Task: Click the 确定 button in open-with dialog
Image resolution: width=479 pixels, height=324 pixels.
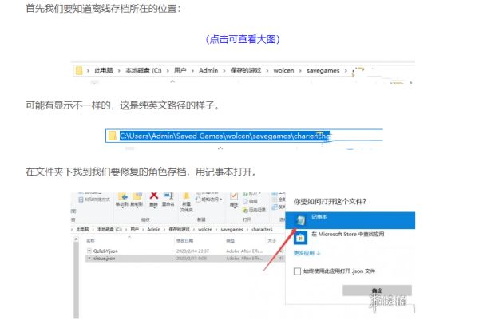Action: (377, 290)
